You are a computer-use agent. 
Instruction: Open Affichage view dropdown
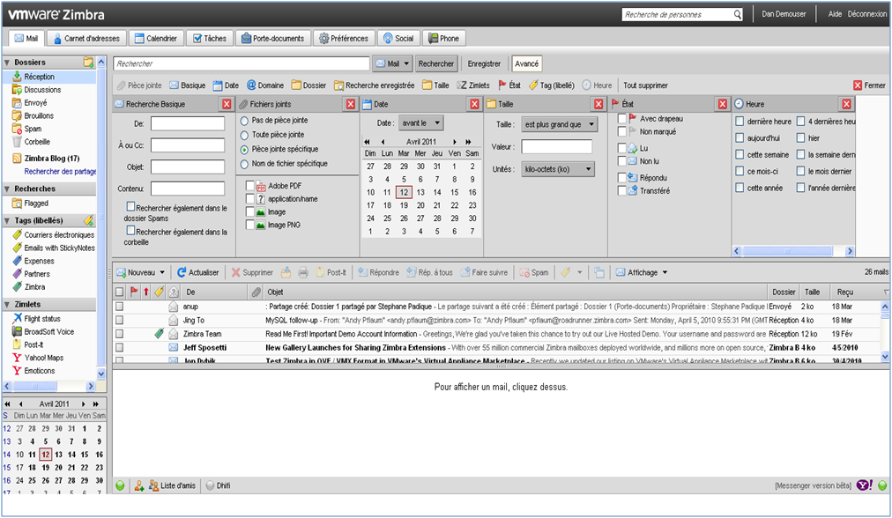click(x=641, y=273)
